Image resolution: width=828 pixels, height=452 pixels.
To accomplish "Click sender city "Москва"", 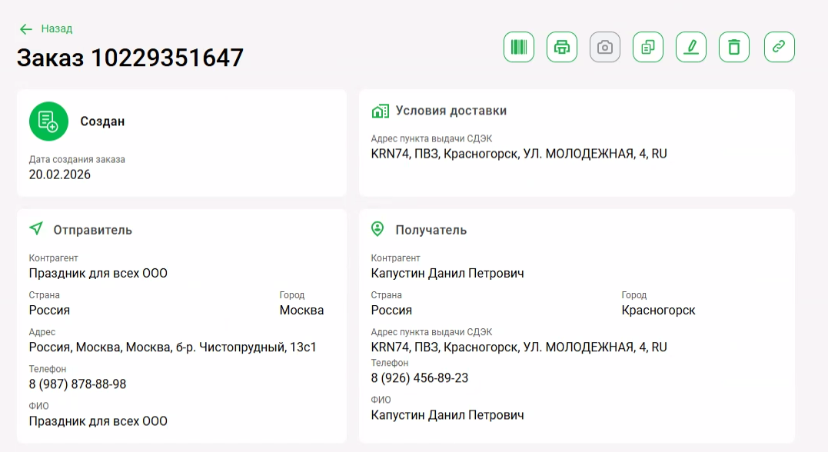I will (301, 311).
